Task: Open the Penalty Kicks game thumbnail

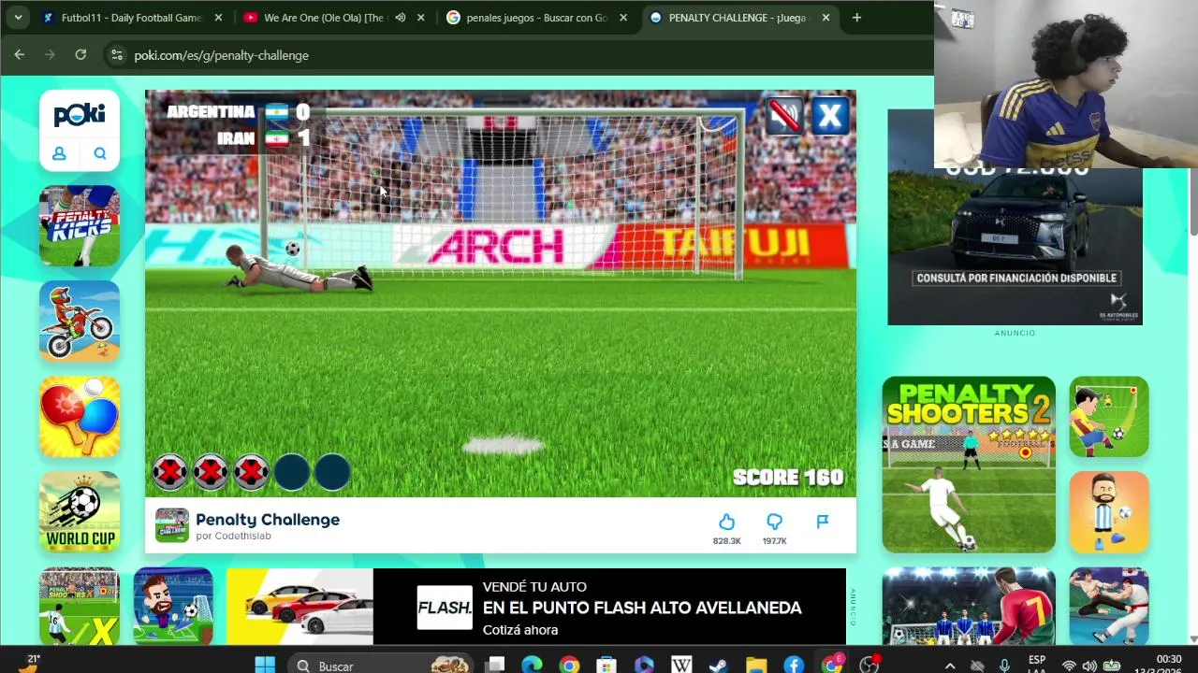Action: tap(80, 225)
